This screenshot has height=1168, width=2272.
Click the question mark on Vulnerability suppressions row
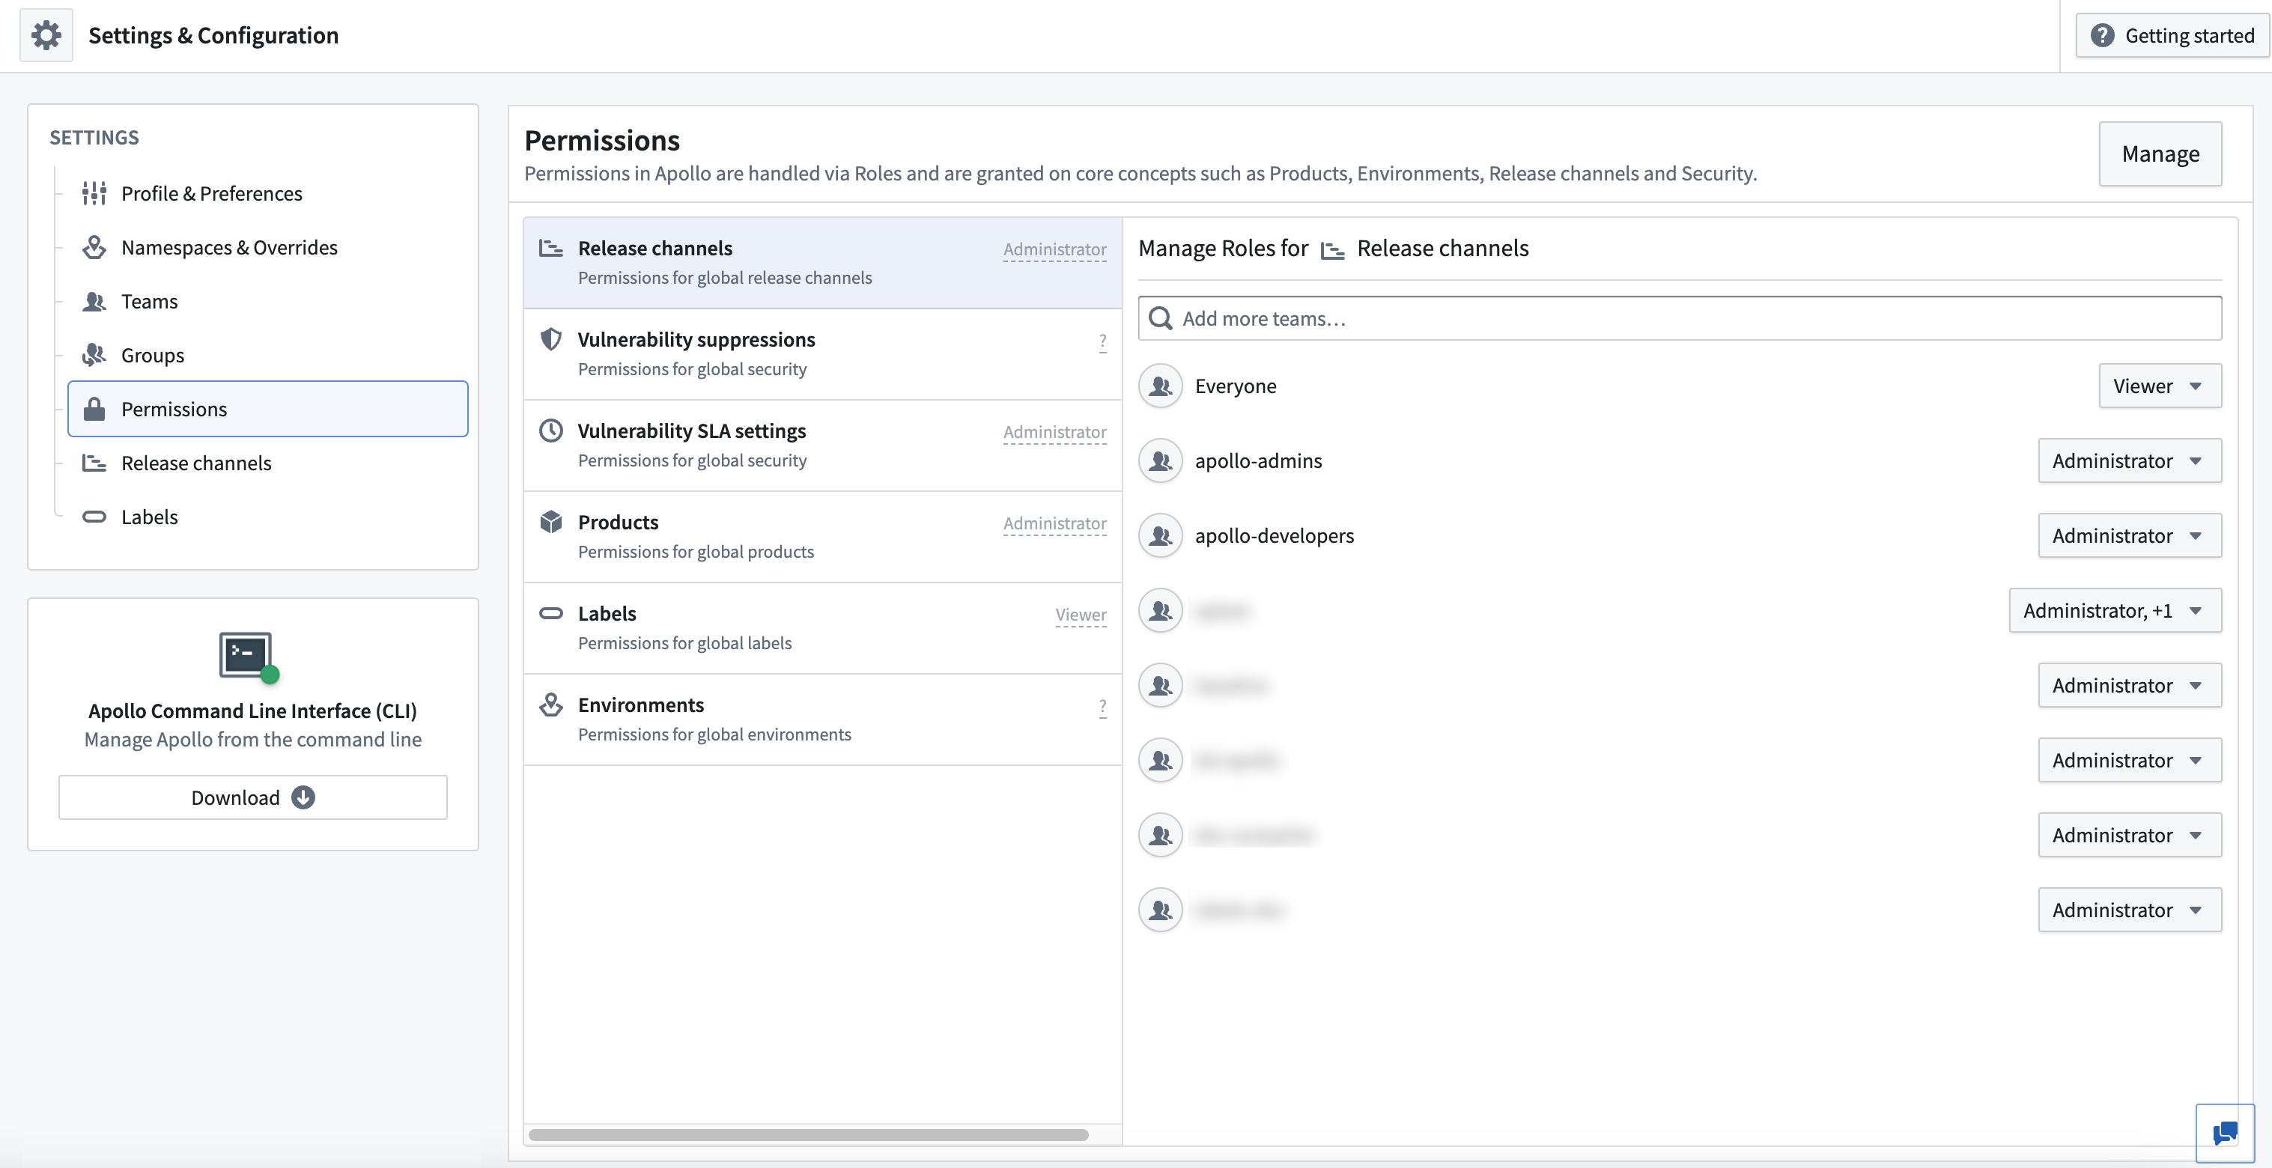pos(1102,341)
